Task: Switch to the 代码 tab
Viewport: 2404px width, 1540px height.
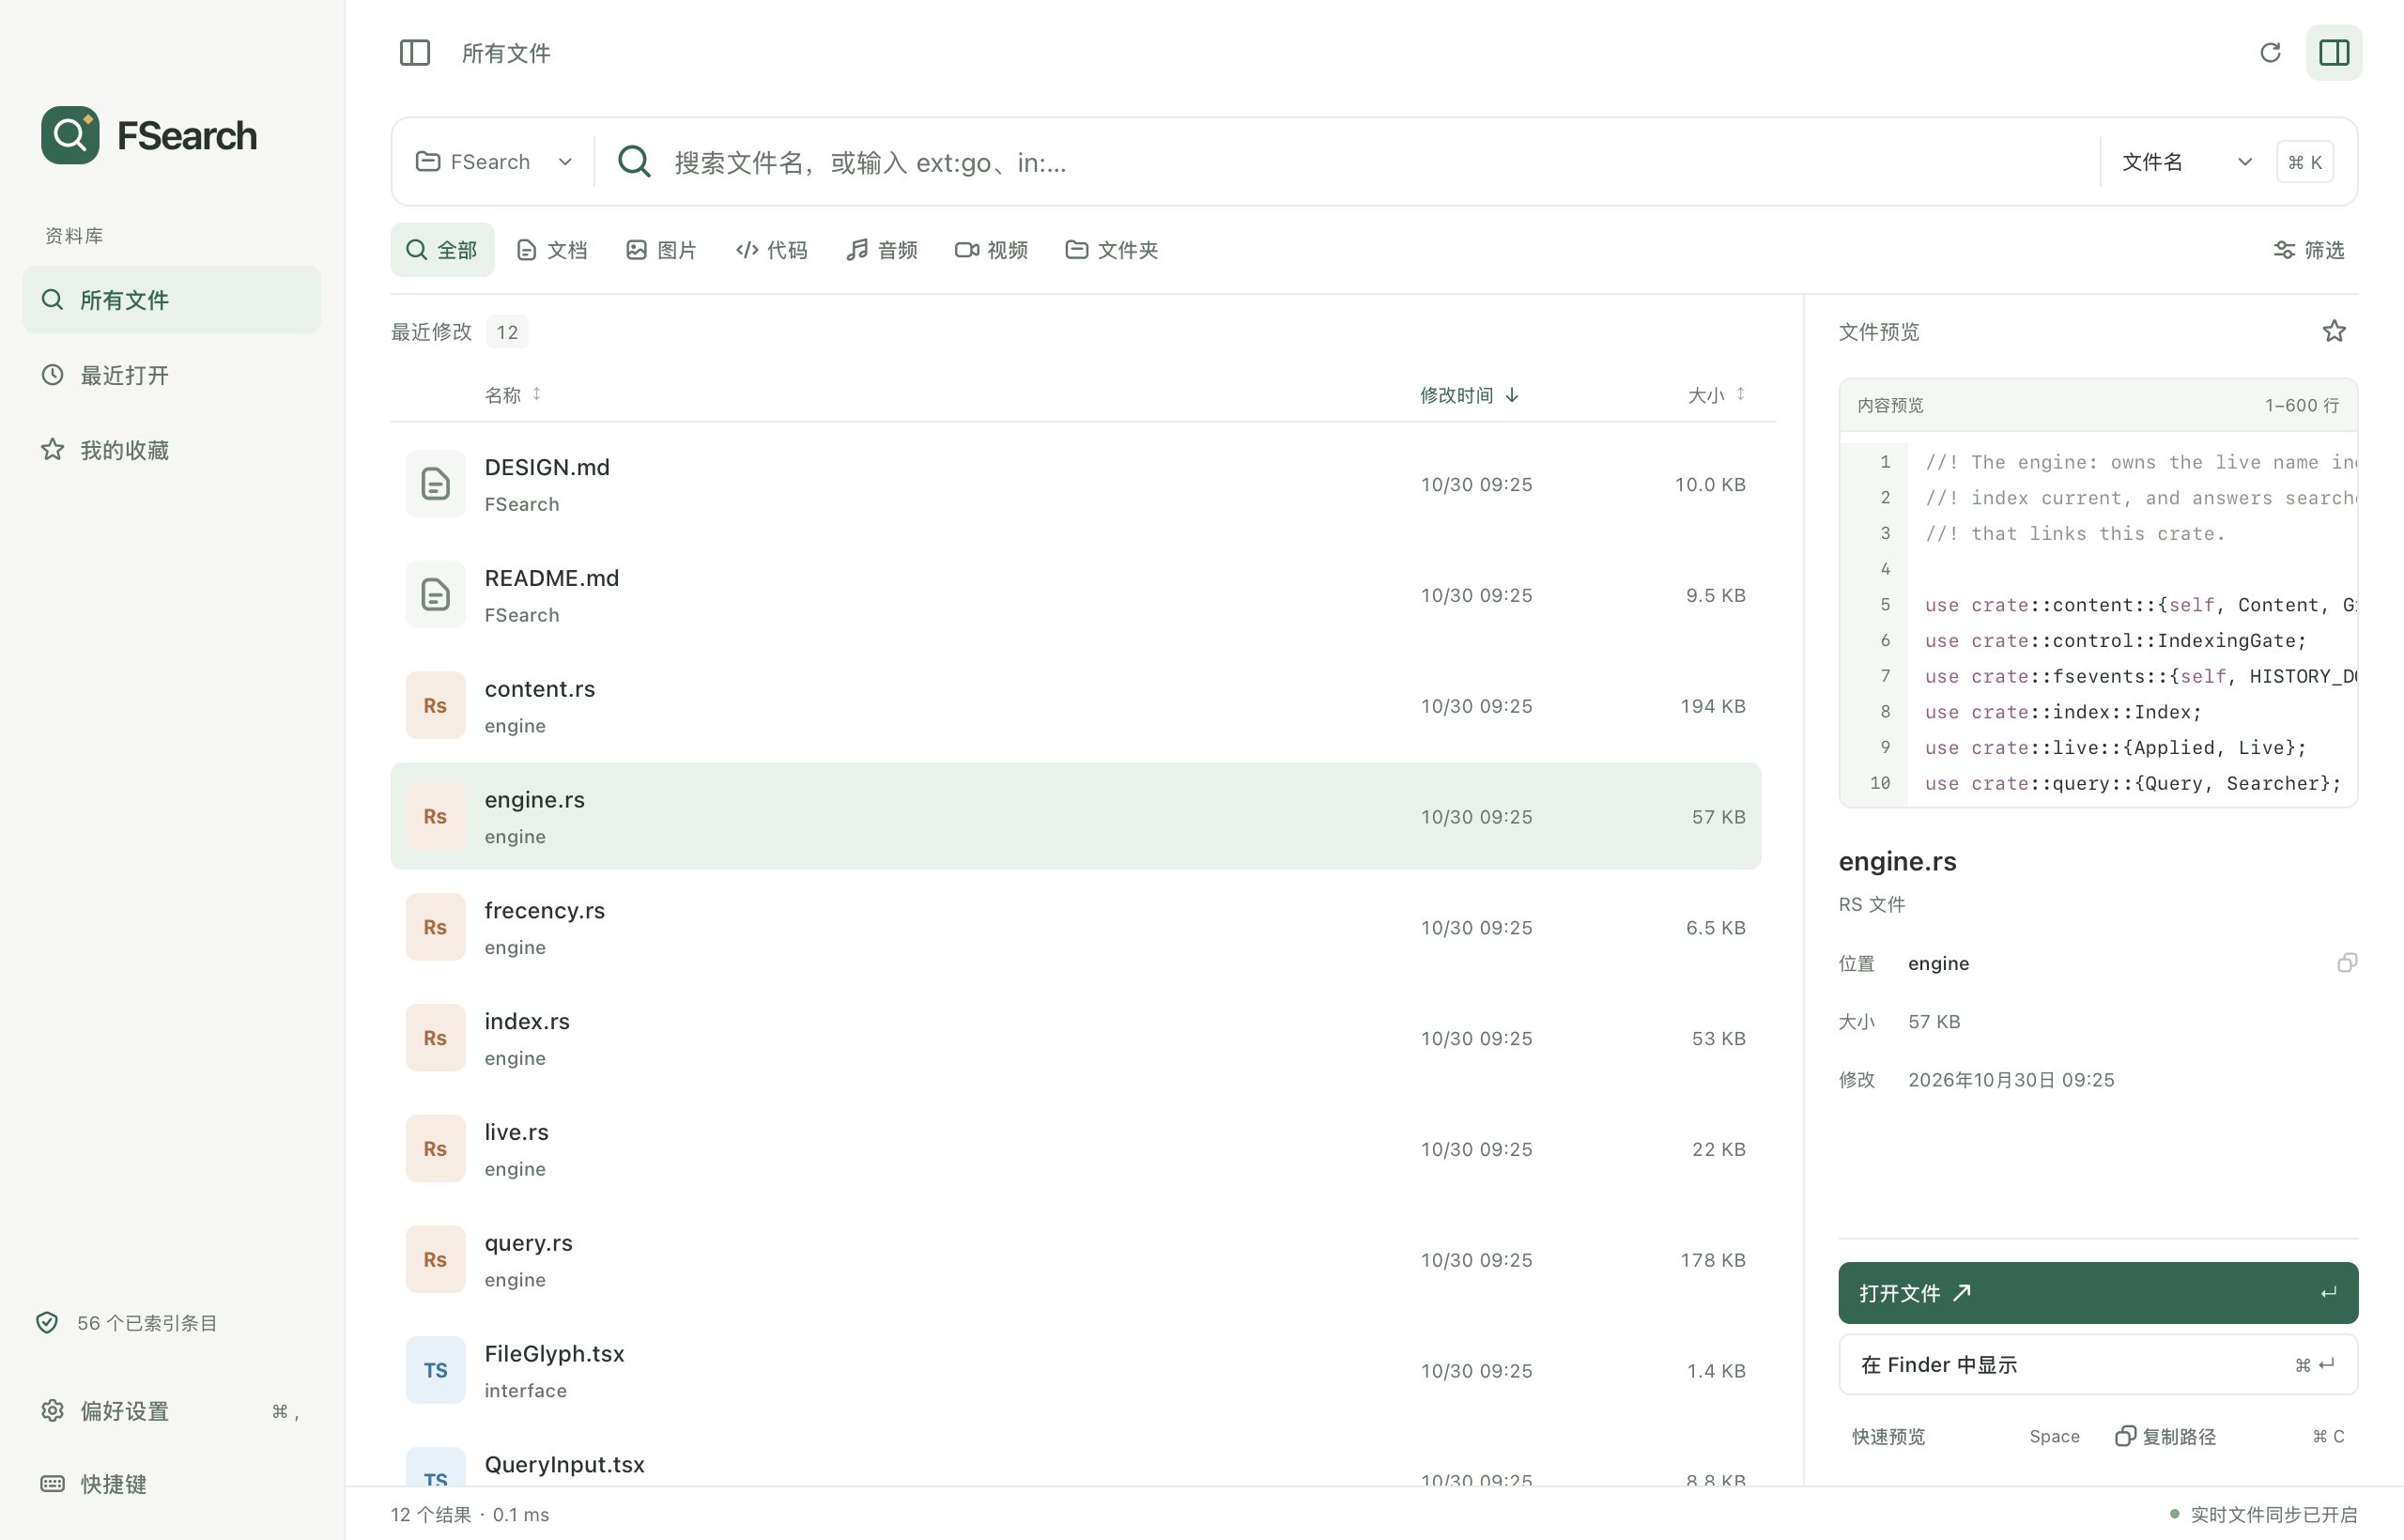Action: point(771,250)
